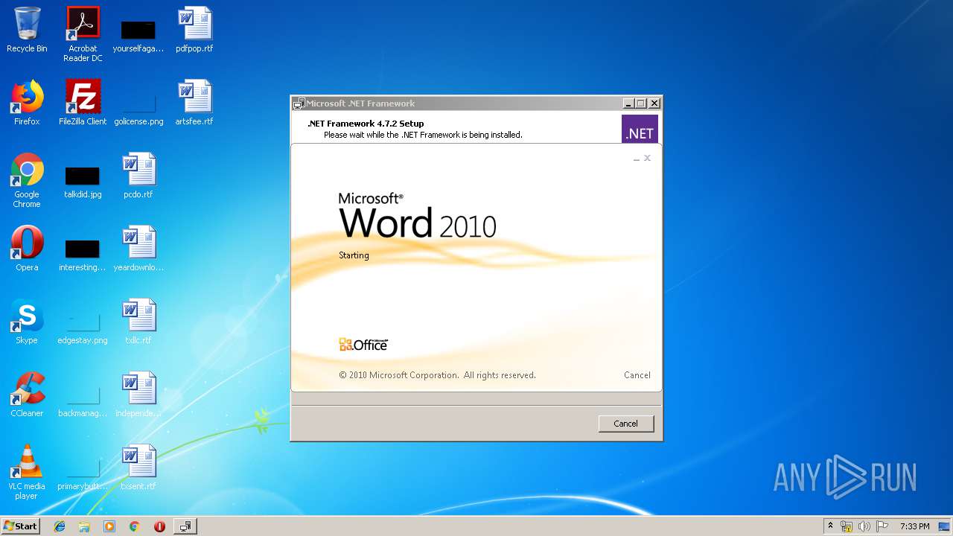The height and width of the screenshot is (536, 953).
Task: Select the independe... document icon
Action: tap(138, 395)
